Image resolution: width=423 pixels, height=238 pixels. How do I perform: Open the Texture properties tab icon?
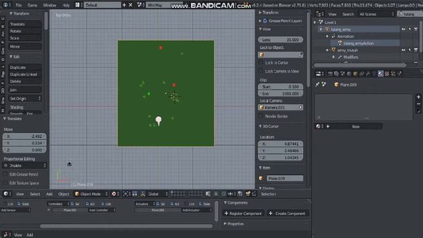click(x=387, y=73)
